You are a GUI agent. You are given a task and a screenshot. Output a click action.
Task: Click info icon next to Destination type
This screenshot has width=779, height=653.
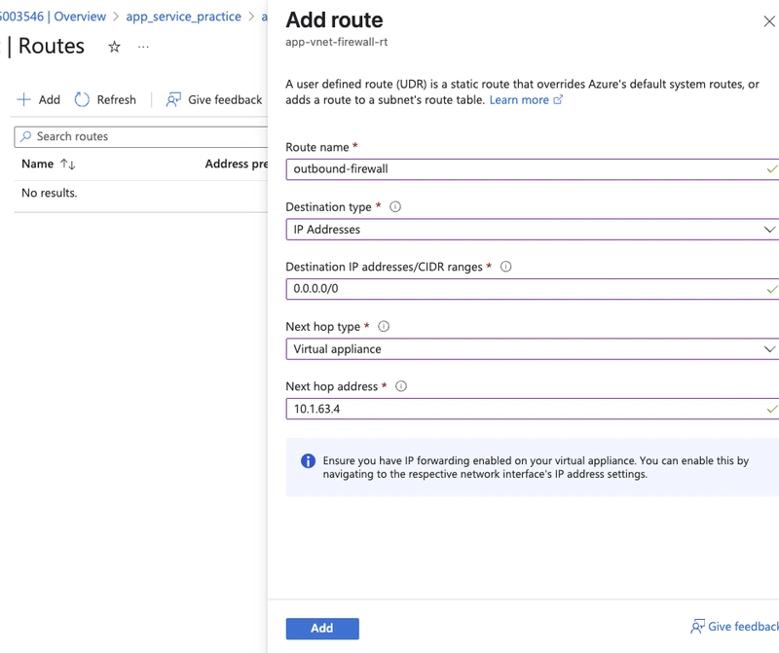[x=395, y=206]
